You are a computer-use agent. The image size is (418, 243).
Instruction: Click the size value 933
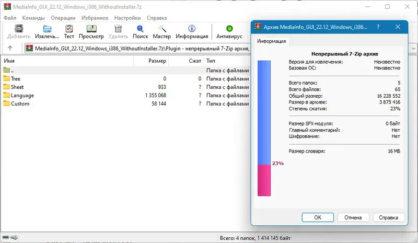pos(162,87)
